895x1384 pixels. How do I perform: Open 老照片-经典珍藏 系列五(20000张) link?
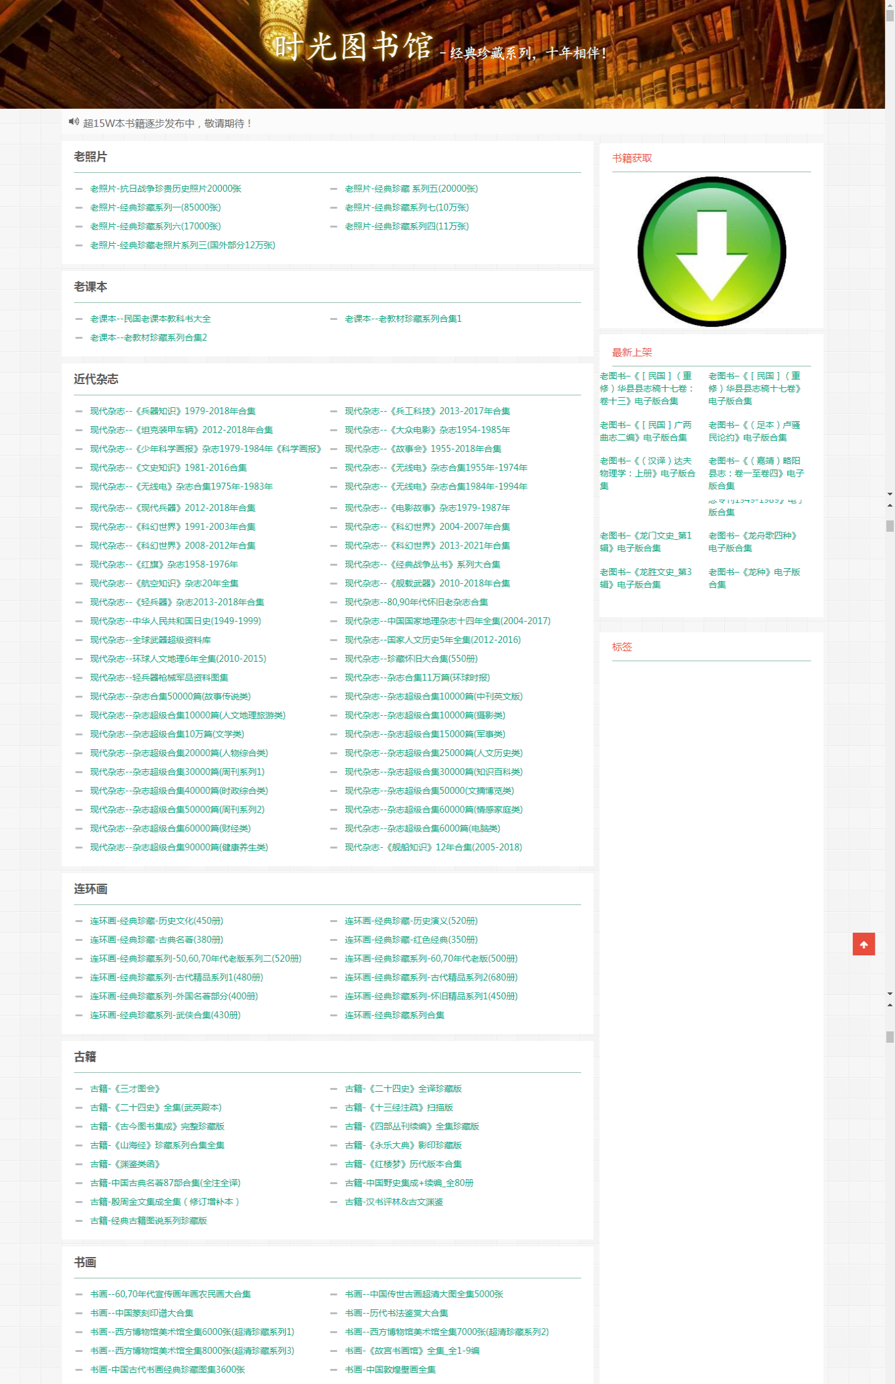click(411, 189)
